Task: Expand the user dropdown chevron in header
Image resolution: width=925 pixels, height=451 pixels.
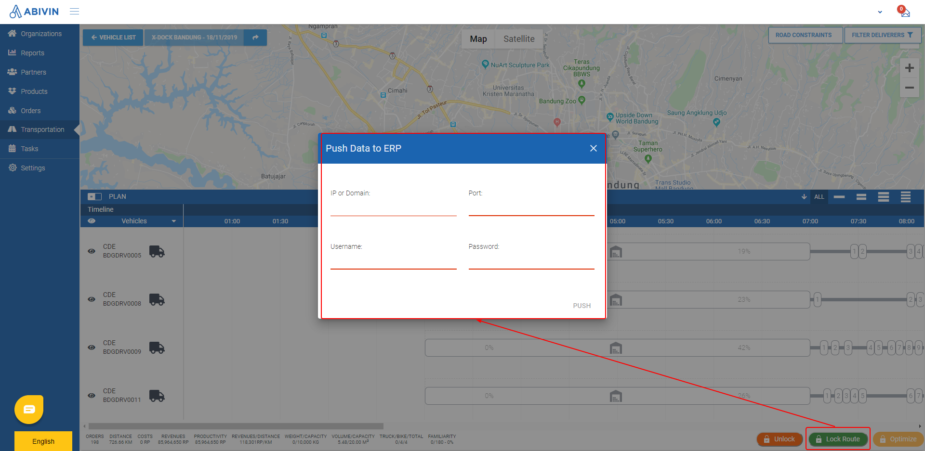Action: (880, 12)
